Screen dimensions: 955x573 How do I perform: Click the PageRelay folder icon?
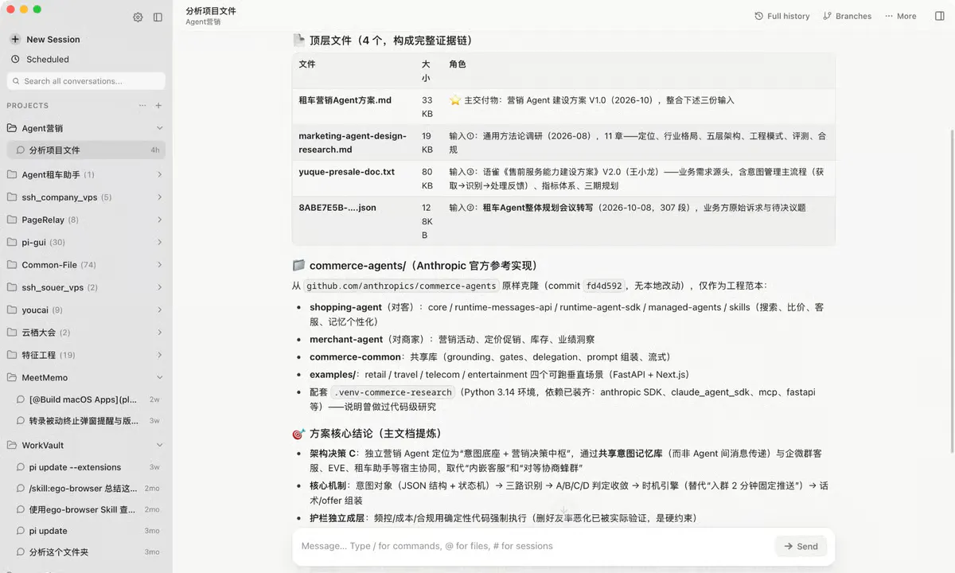point(12,220)
